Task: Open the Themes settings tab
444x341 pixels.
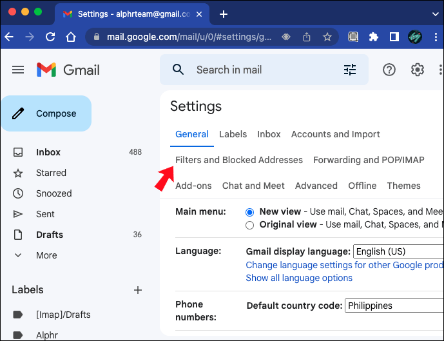Action: coord(404,186)
